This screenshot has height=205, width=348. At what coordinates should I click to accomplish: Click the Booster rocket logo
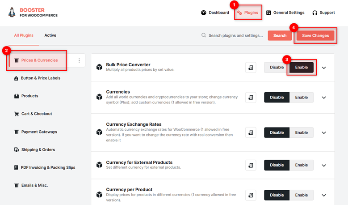point(12,12)
